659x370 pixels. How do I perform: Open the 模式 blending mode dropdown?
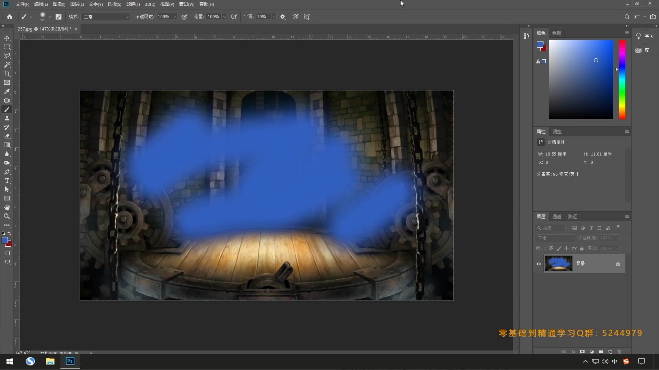tap(106, 17)
